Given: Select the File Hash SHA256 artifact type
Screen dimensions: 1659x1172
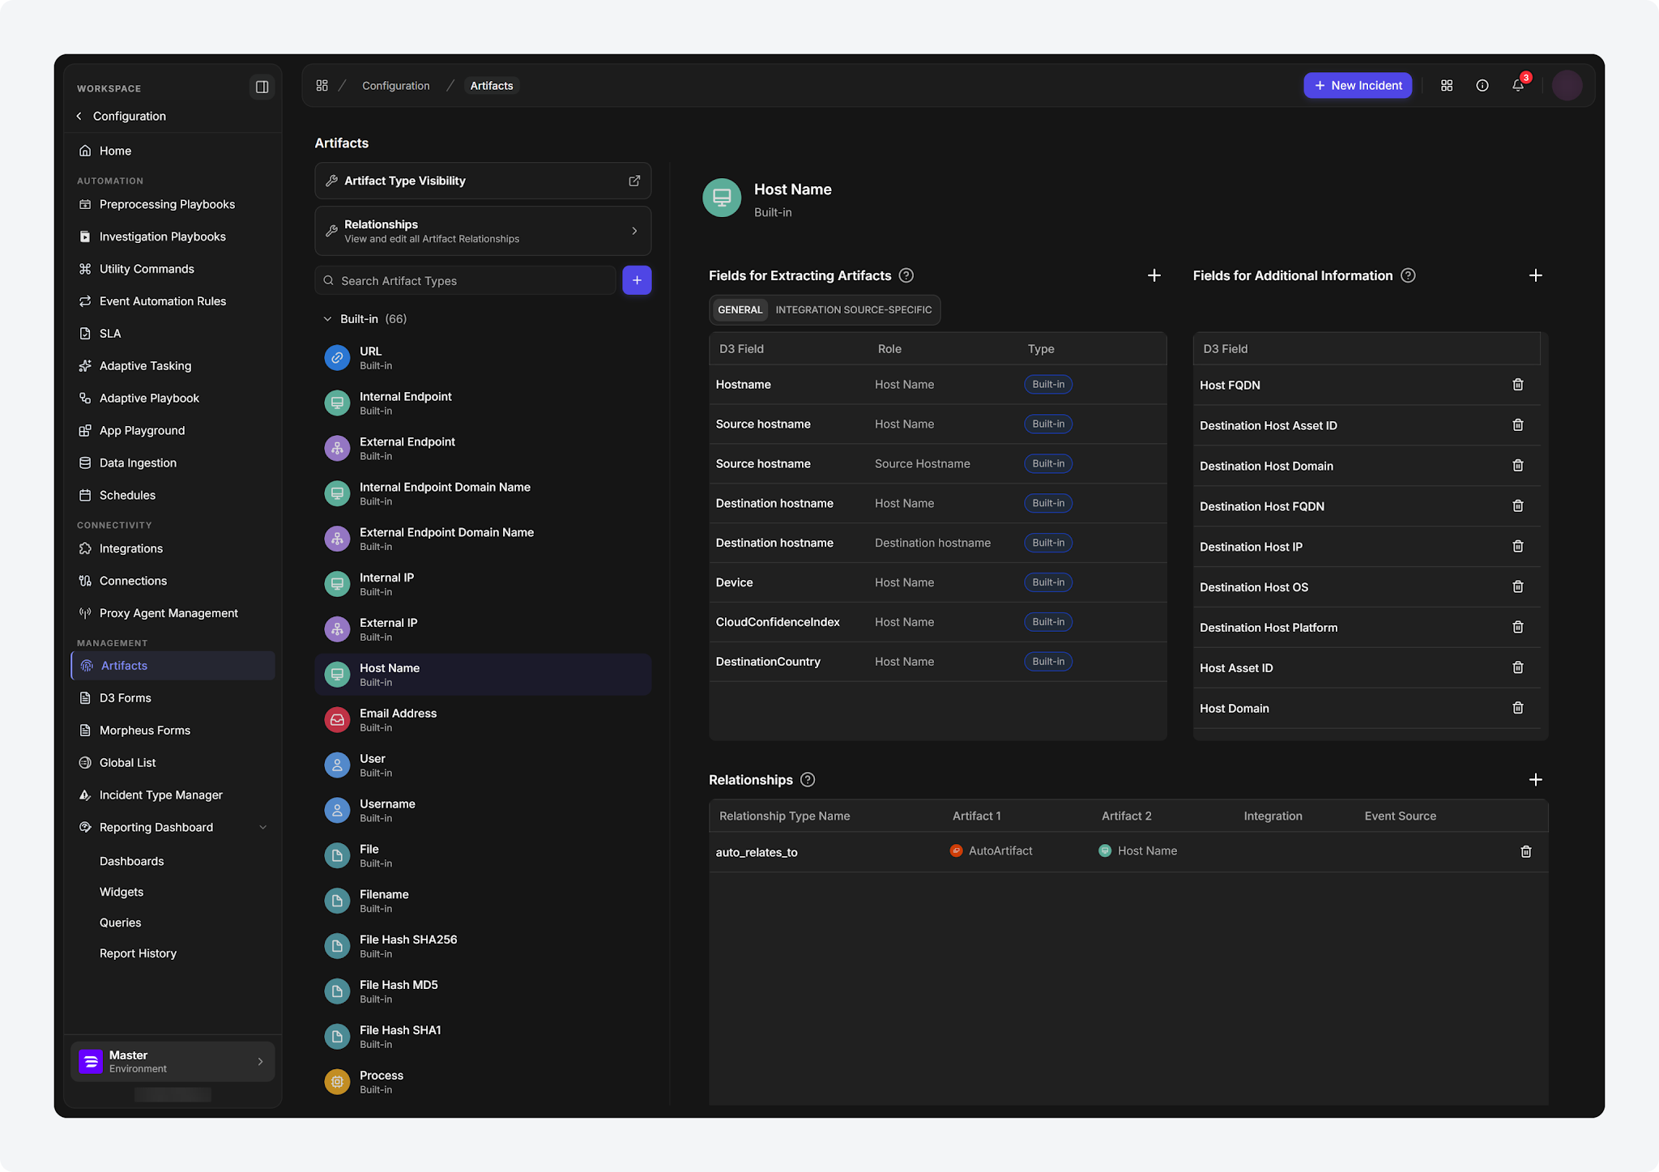Looking at the screenshot, I should 483,946.
